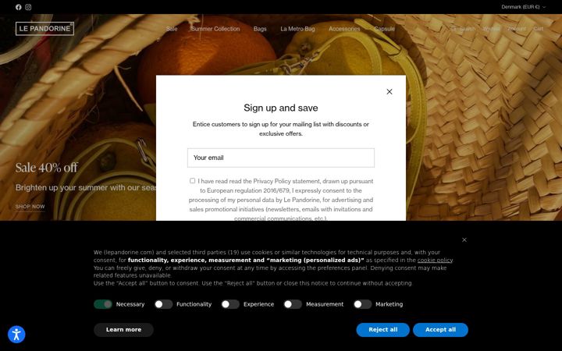
Task: Click the Le Pandorine logo
Action: pos(44,29)
